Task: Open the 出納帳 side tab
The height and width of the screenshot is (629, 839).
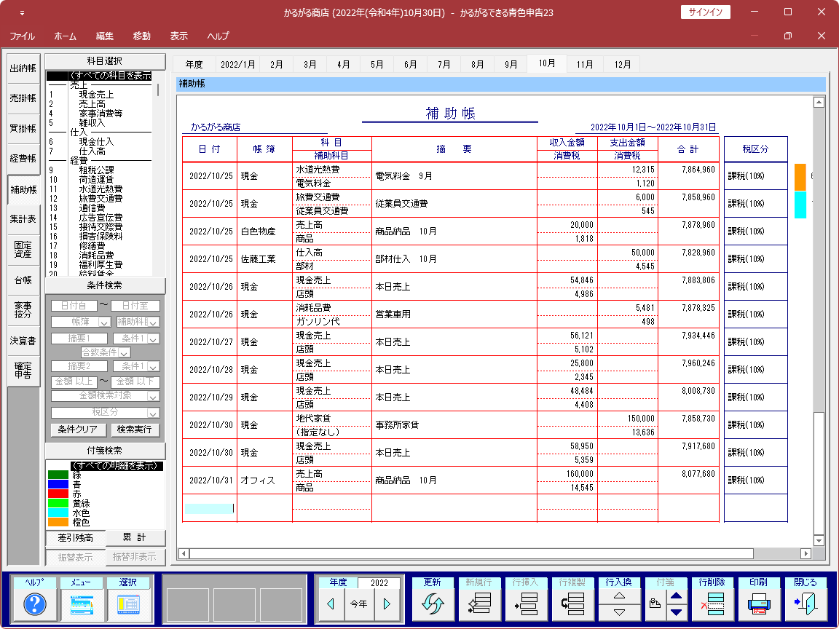Action: (23, 68)
